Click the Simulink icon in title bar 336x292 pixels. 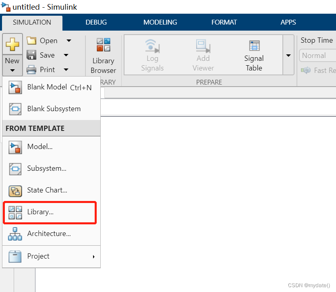pos(6,6)
